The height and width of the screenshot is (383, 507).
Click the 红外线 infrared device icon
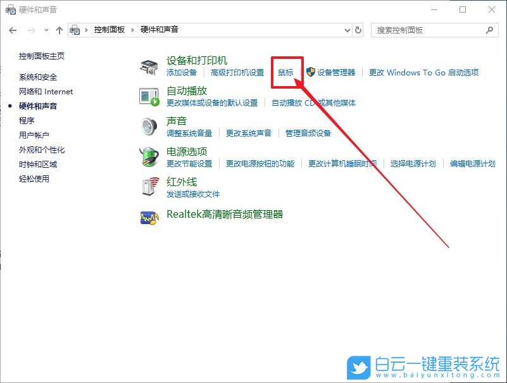point(148,187)
